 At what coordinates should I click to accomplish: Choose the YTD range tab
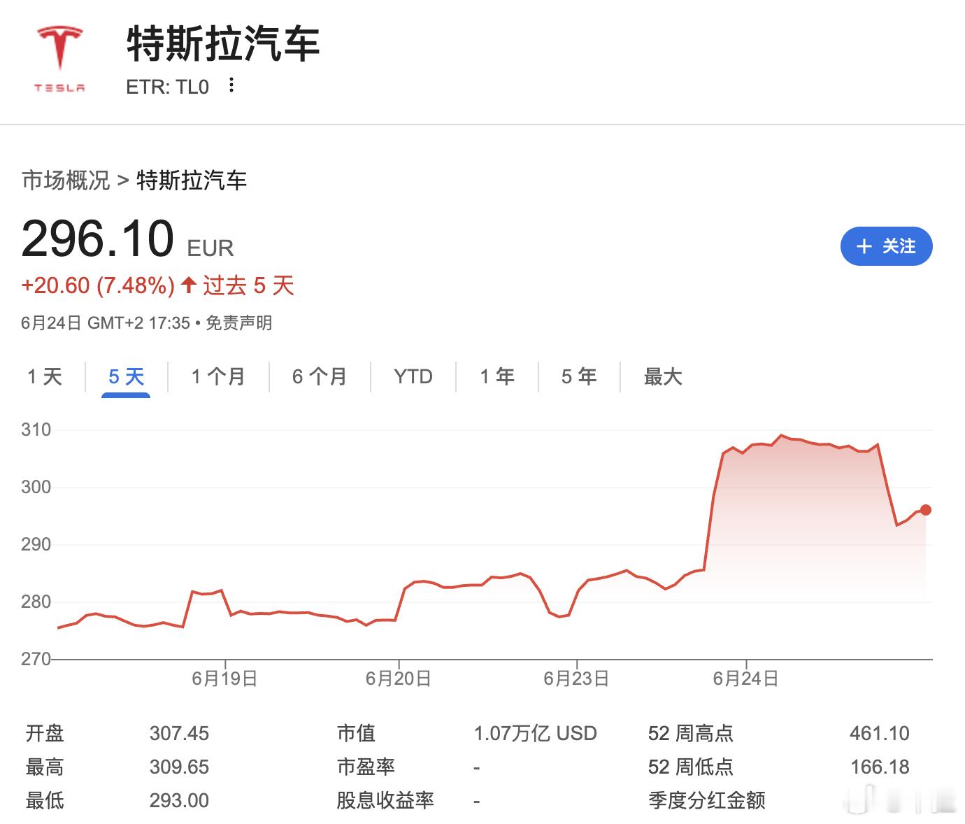[x=413, y=377]
